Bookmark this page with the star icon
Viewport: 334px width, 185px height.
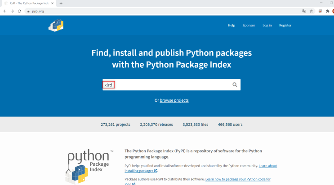coord(311,11)
